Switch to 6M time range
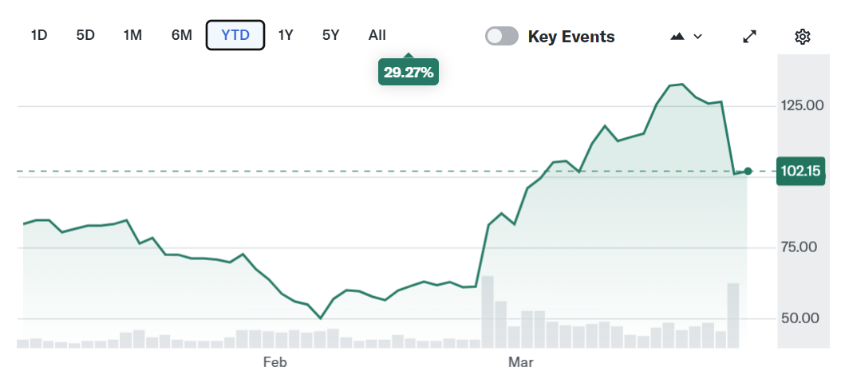841x391 pixels. (x=181, y=35)
